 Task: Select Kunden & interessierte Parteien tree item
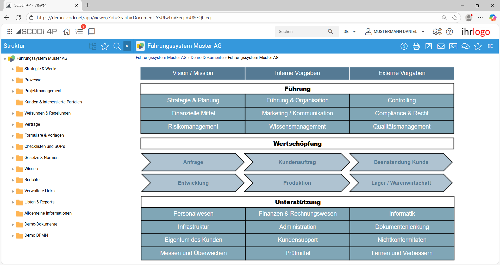53,102
